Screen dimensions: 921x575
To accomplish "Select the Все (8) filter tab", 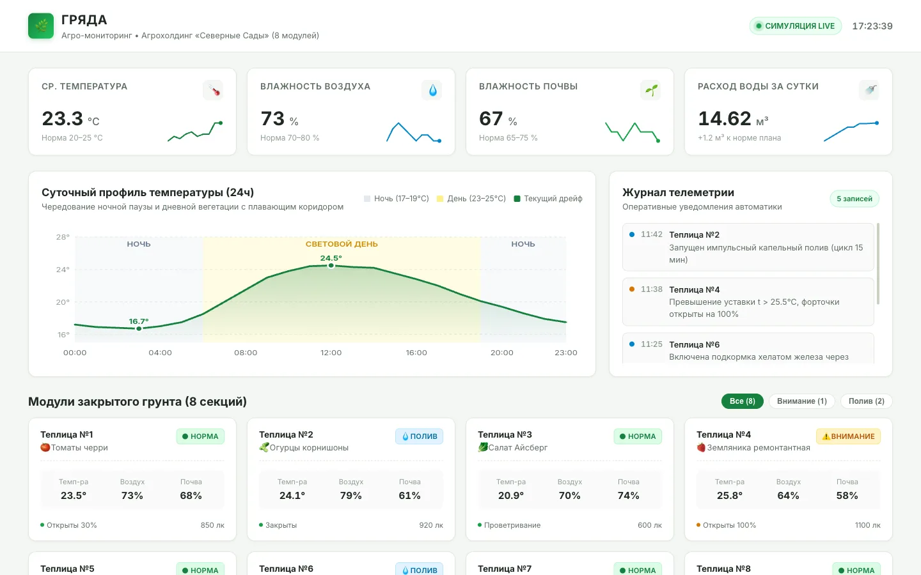I will [x=743, y=401].
